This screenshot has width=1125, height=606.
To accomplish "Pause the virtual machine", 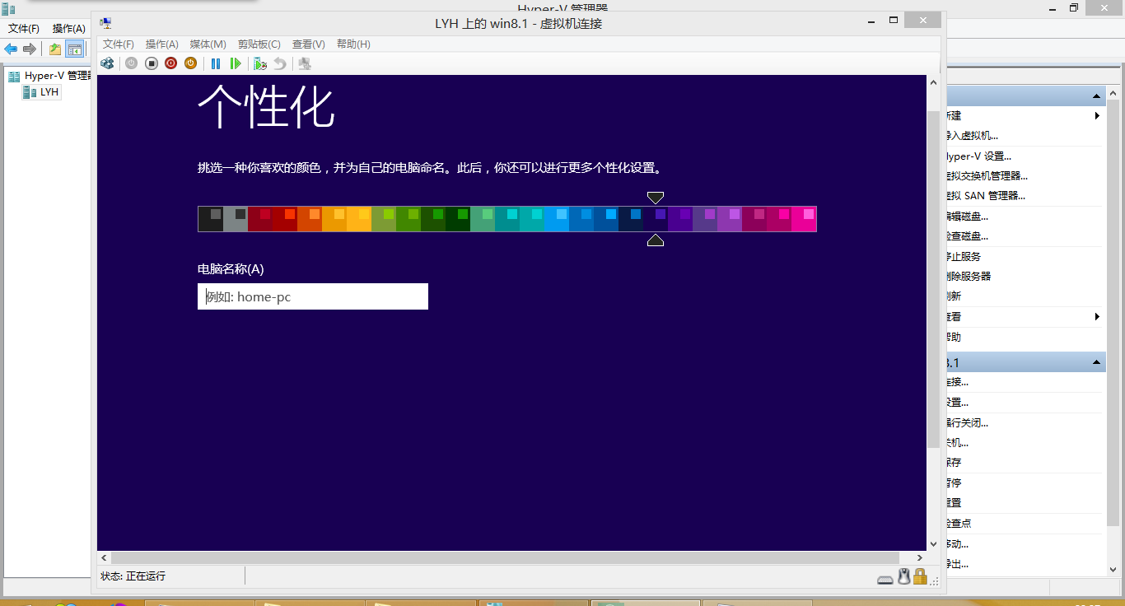I will pos(216,63).
